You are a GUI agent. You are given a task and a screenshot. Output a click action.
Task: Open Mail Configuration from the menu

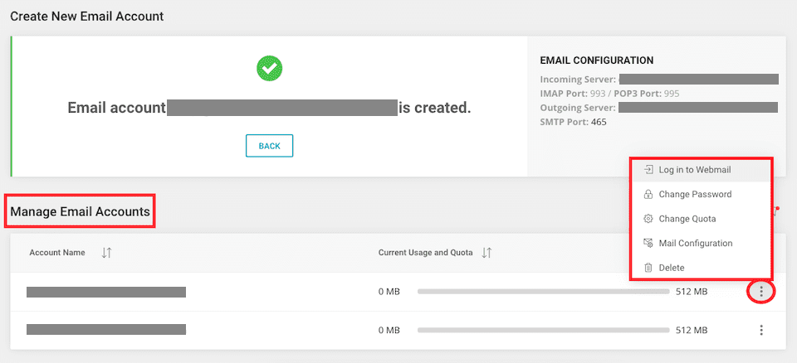[x=695, y=244]
